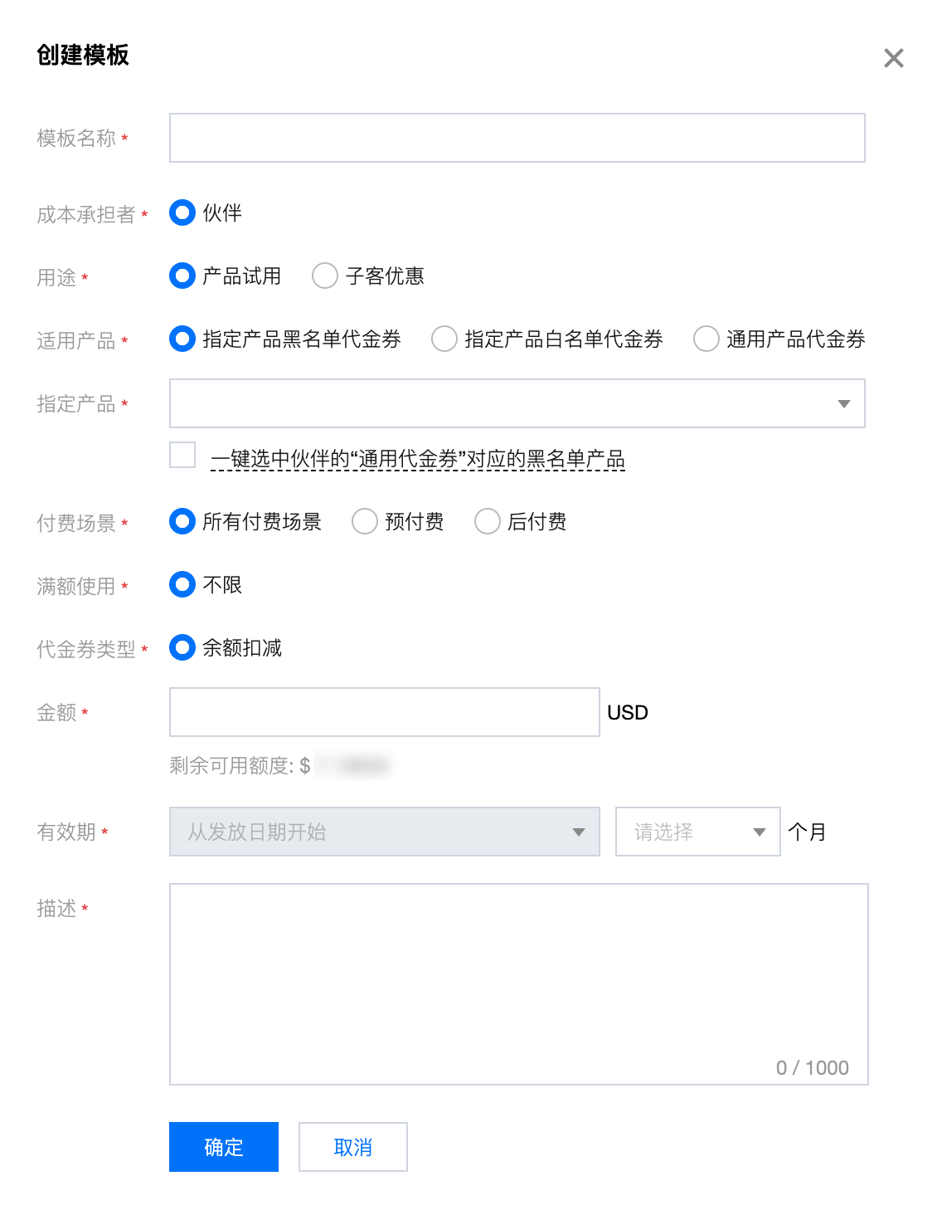Close the 创建模板 dialog

coord(893,58)
